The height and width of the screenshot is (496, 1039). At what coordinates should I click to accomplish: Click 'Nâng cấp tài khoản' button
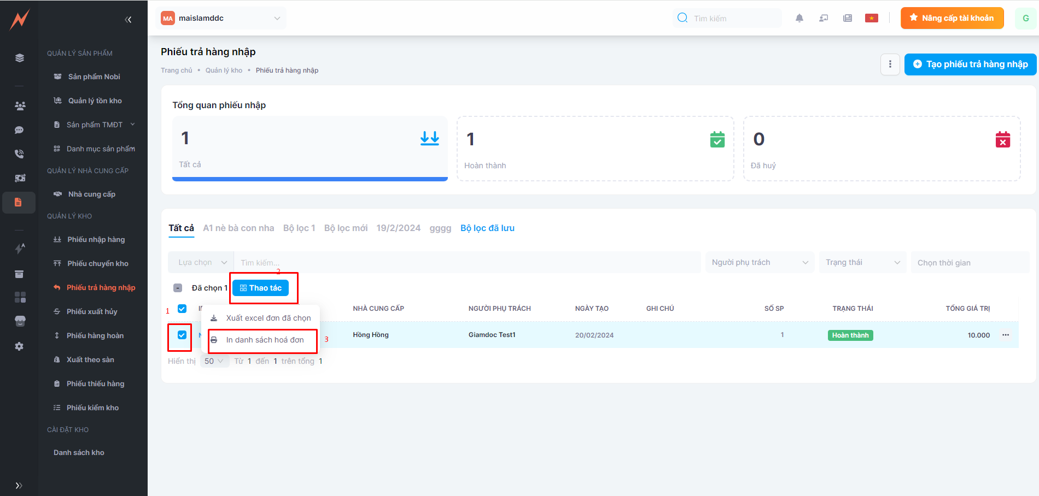pos(952,18)
